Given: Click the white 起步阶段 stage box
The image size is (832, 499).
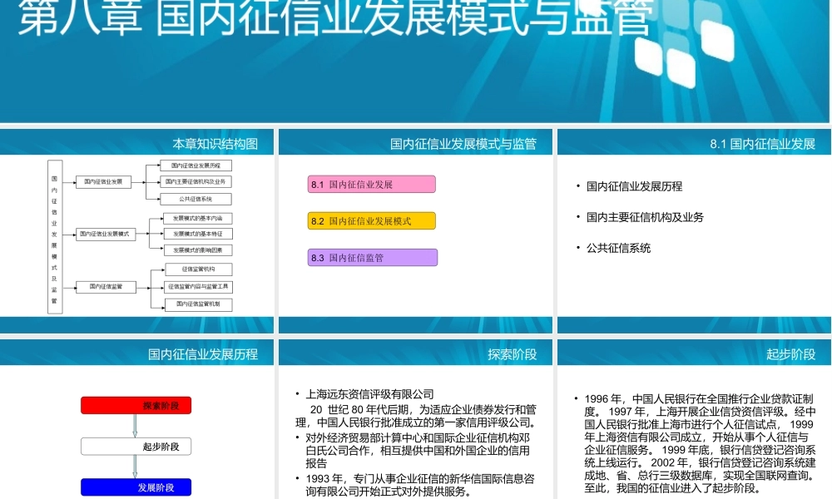Looking at the screenshot, I should 136,447.
